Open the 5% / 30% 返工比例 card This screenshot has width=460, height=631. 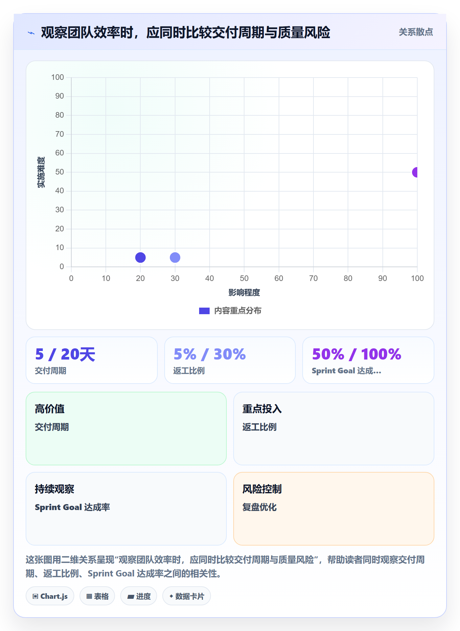tap(230, 360)
